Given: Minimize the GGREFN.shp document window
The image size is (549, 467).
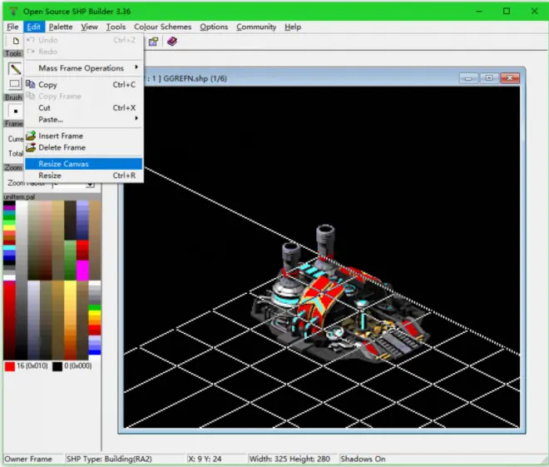Looking at the screenshot, I should click(x=468, y=78).
